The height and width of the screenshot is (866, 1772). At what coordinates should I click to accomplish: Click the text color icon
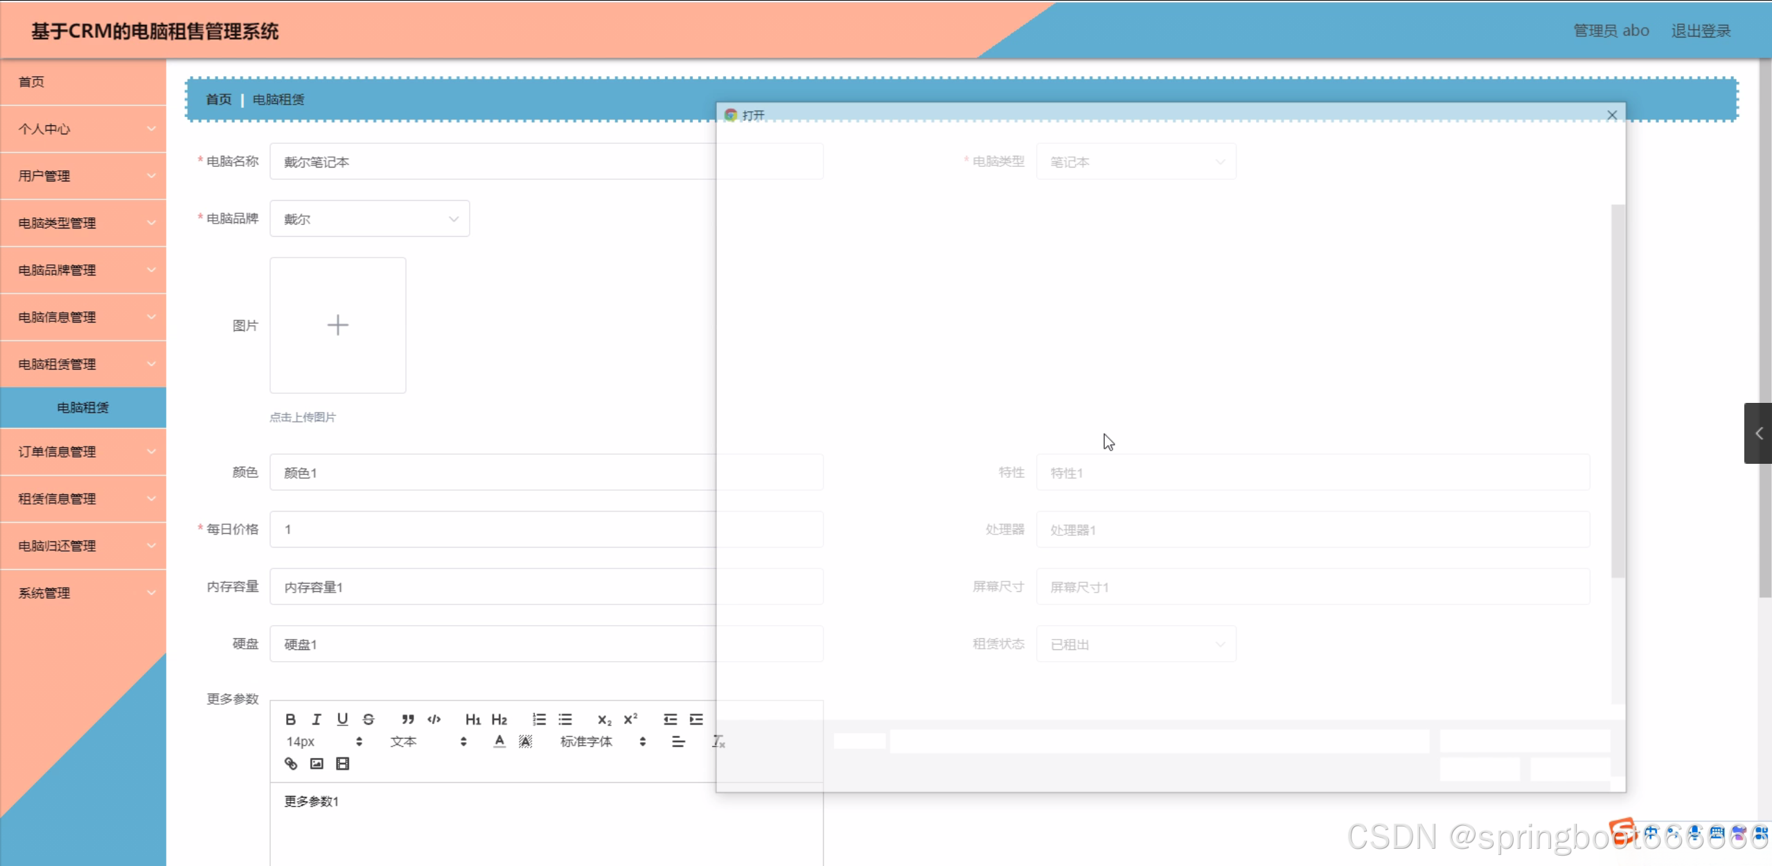pyautogui.click(x=499, y=741)
